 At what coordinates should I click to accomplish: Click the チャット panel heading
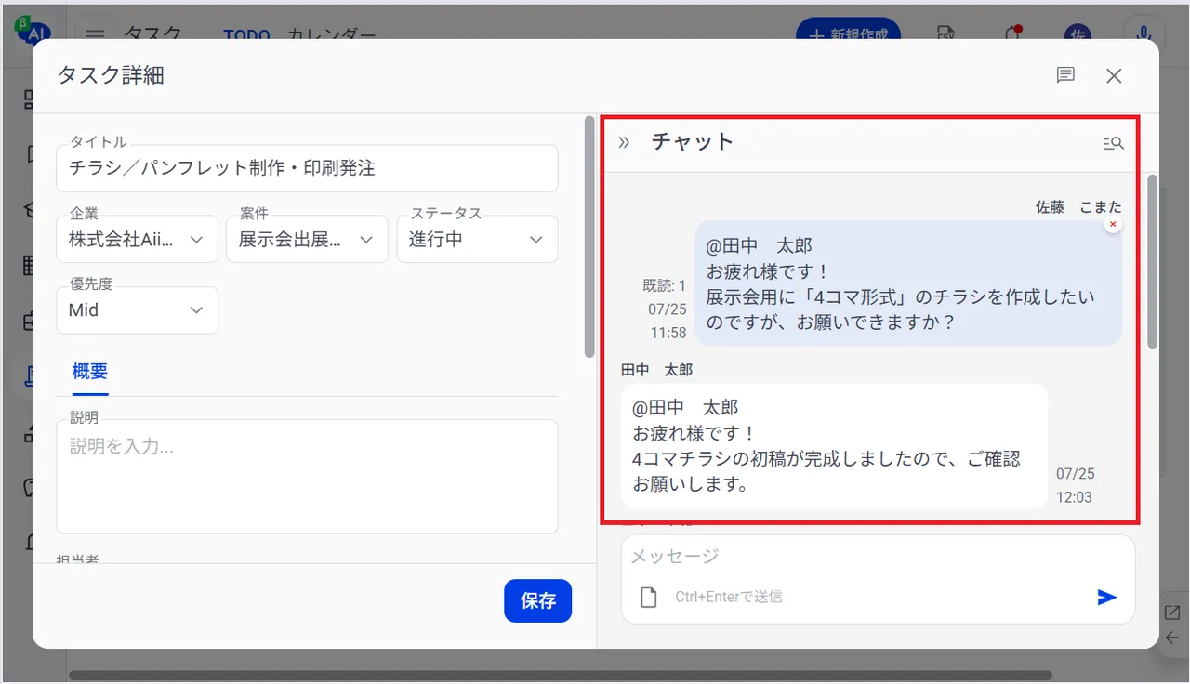pos(693,142)
